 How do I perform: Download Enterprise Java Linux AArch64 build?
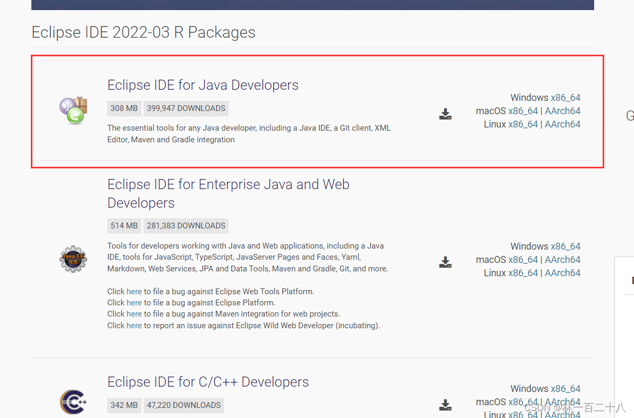(562, 274)
